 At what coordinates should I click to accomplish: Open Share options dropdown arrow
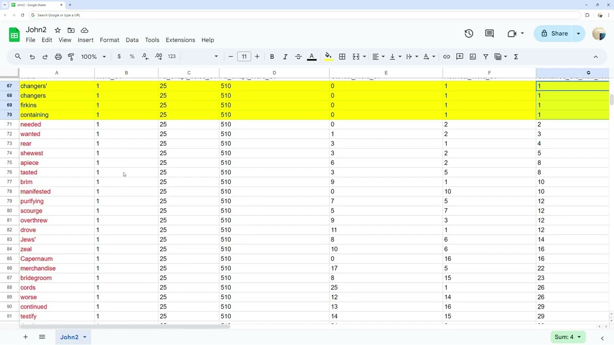[x=579, y=34]
